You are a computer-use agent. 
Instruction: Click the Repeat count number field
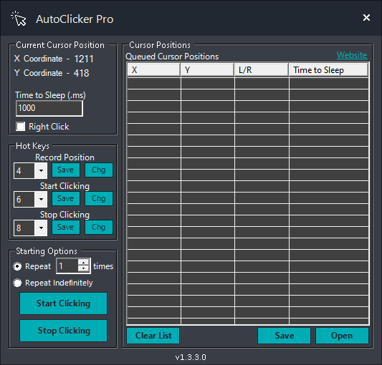click(67, 266)
